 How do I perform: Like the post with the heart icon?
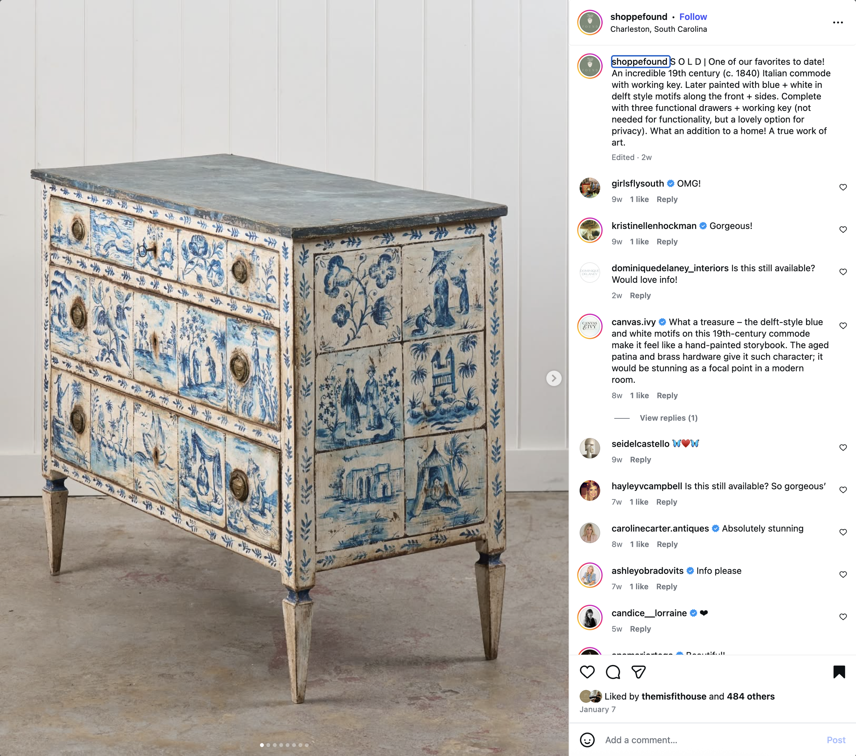(587, 672)
